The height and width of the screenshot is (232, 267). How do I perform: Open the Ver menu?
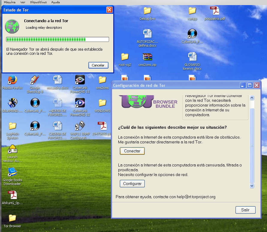23,2
